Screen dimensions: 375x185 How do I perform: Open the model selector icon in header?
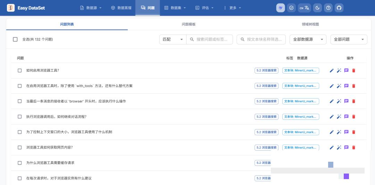281,8
